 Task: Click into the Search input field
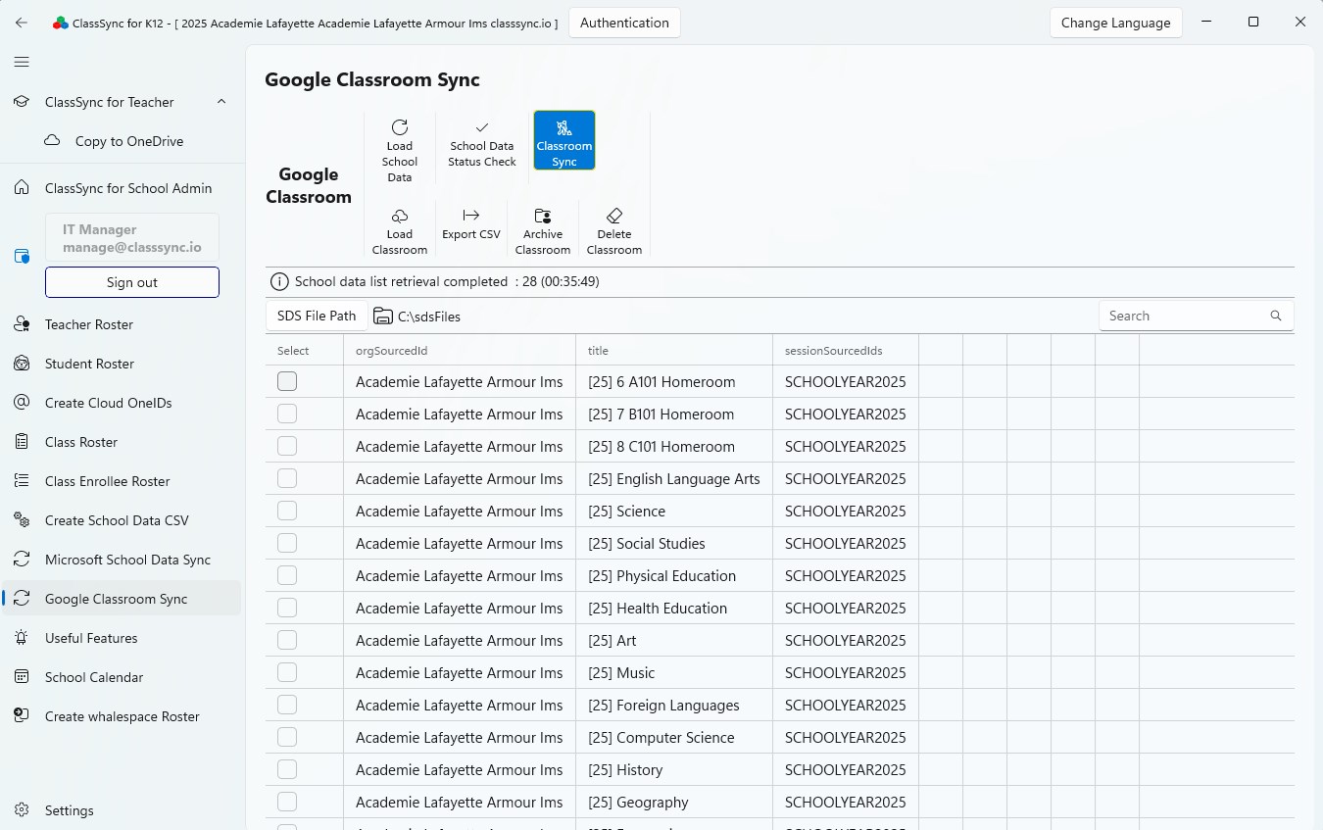pos(1181,316)
